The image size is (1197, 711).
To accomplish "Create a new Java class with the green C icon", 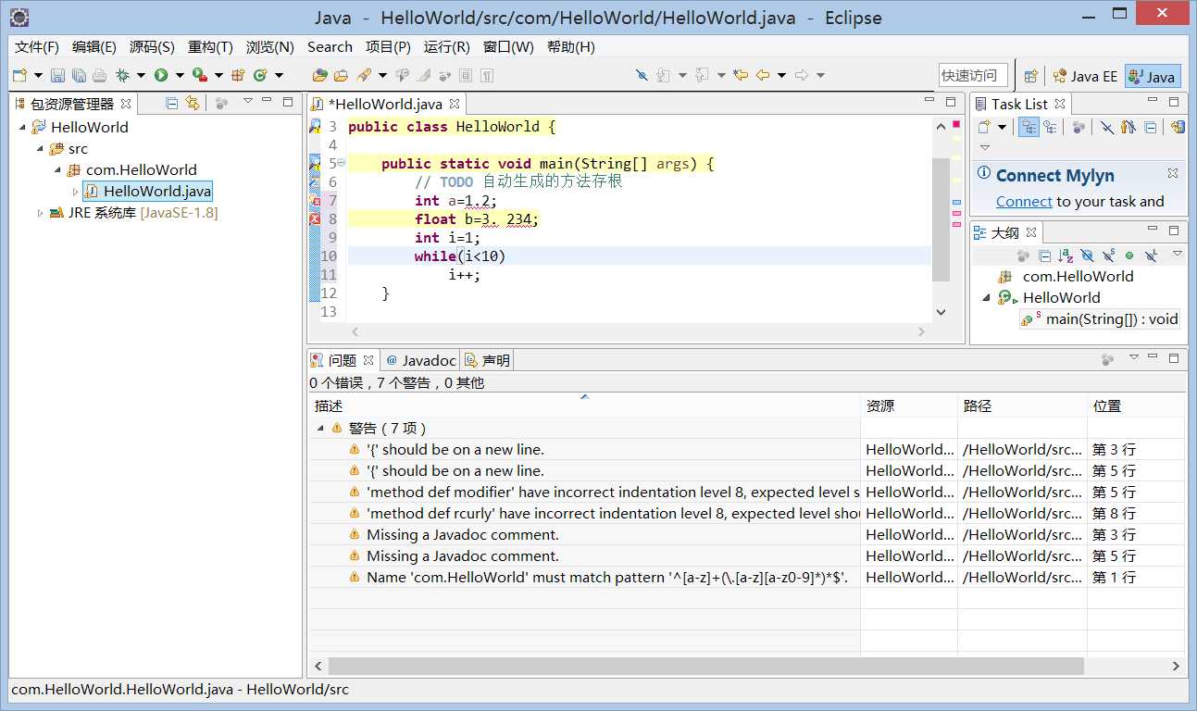I will [260, 75].
